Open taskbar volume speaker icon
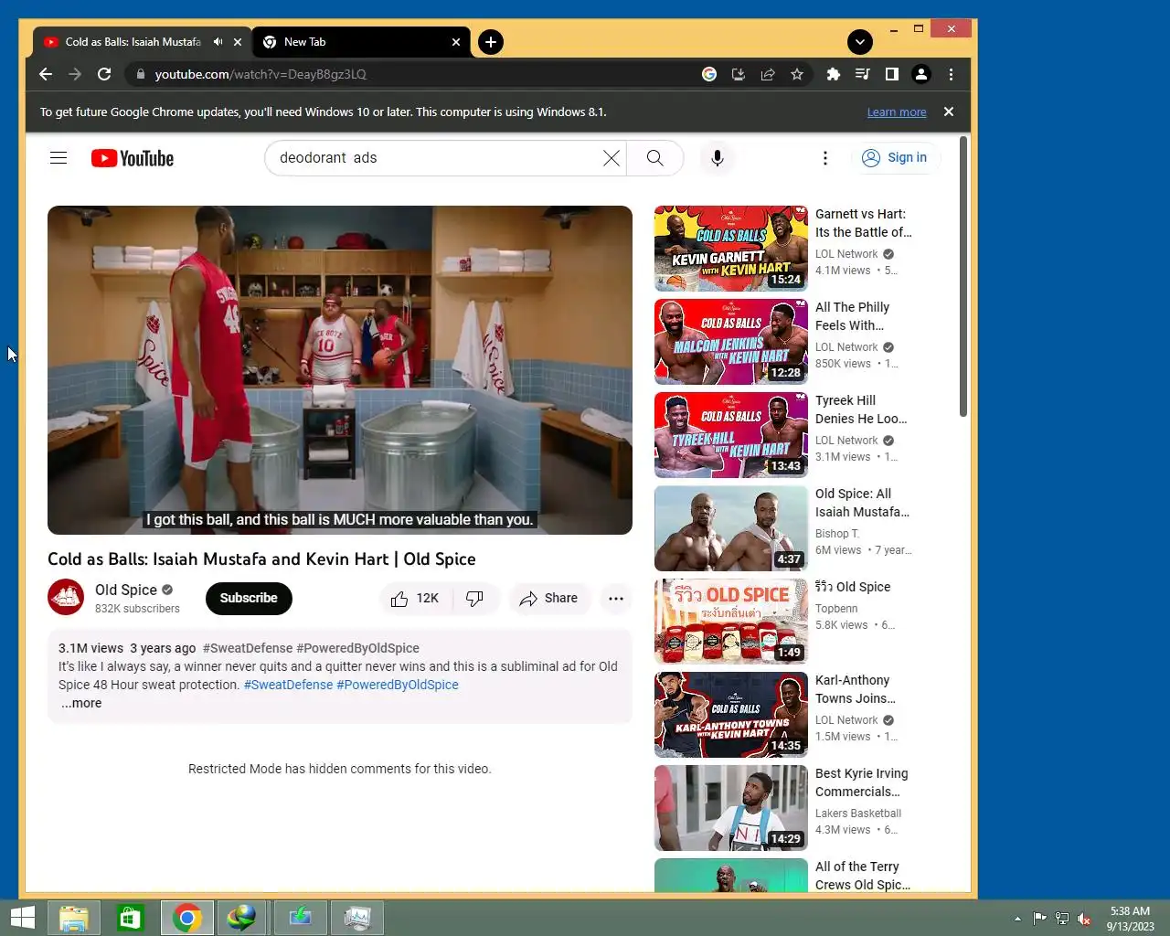The image size is (1170, 936). click(x=1084, y=919)
